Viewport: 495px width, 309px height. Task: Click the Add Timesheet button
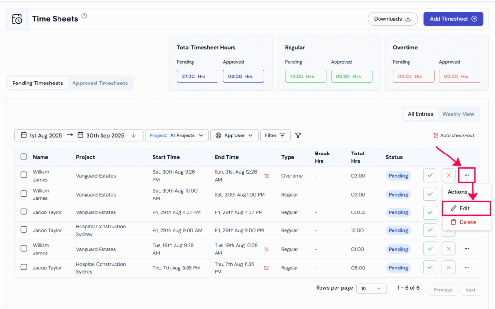(x=453, y=19)
